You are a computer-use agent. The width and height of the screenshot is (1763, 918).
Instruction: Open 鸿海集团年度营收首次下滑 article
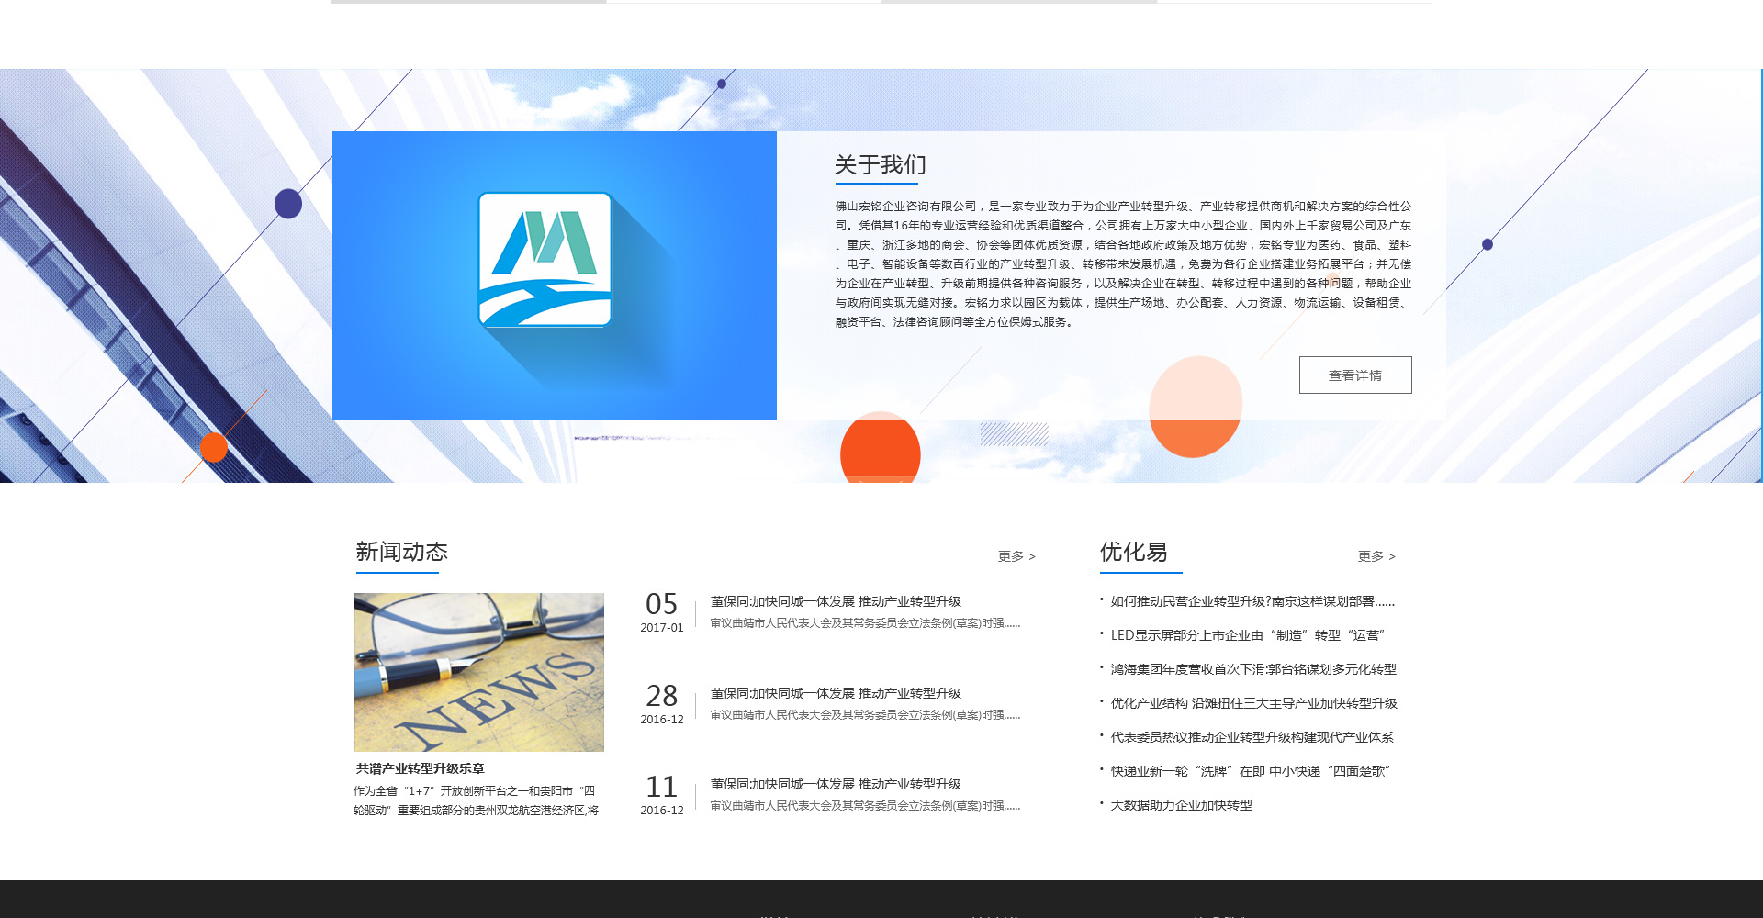coord(1252,669)
